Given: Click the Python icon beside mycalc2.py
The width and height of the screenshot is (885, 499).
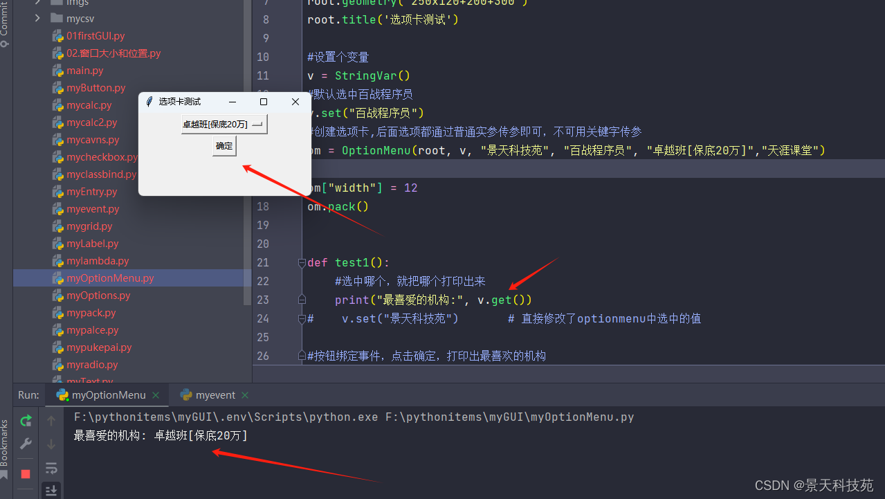Looking at the screenshot, I should click(58, 123).
